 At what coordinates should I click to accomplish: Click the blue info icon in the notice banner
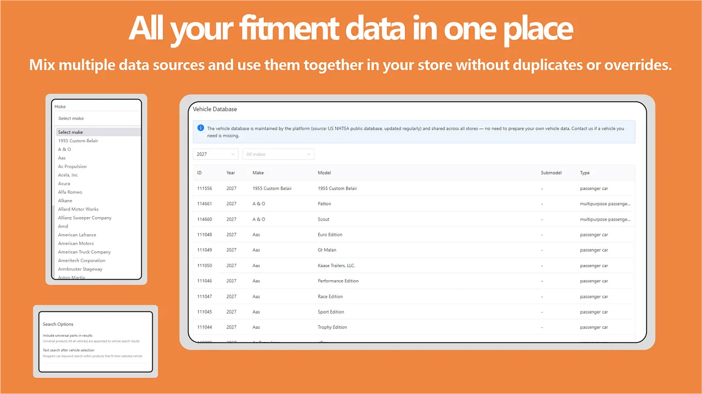201,128
